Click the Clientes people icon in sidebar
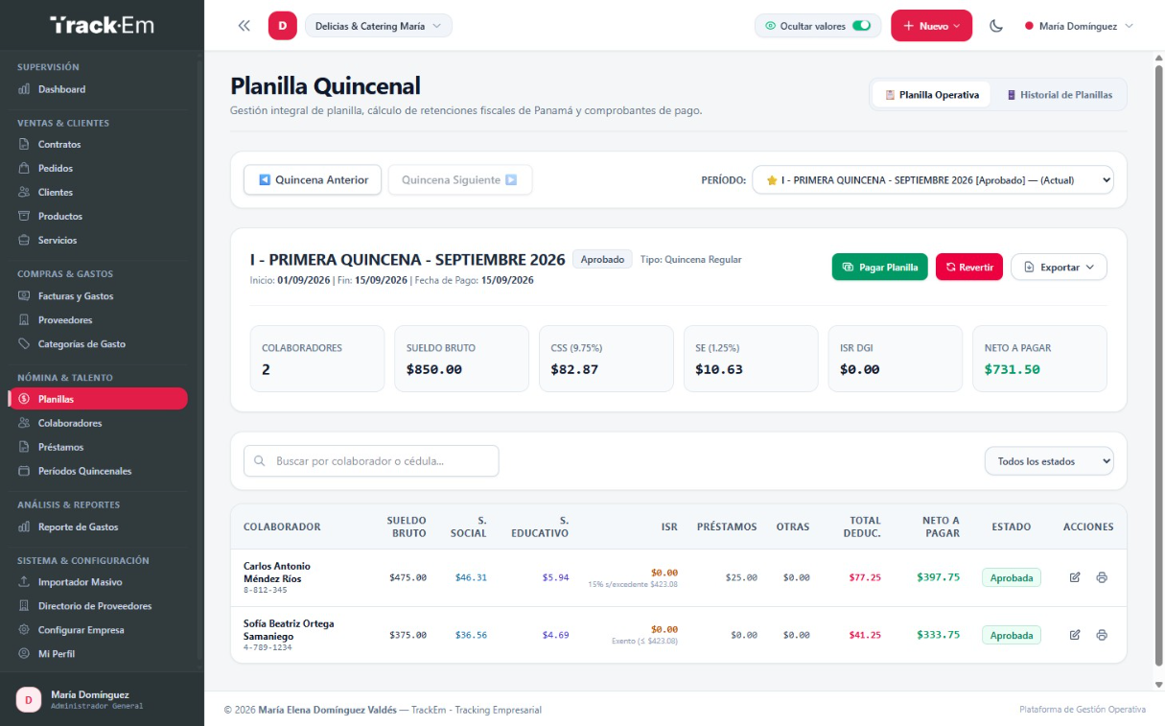This screenshot has width=1165, height=726. (x=25, y=193)
